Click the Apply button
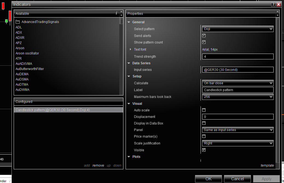 (266, 179)
